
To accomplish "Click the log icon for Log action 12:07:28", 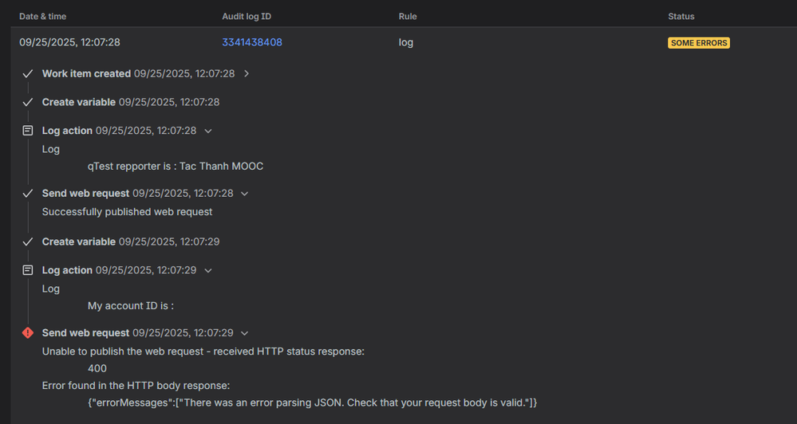I will click(x=28, y=130).
